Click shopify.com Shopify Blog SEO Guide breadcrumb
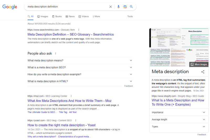The height and width of the screenshot is (140, 210). 178,96
